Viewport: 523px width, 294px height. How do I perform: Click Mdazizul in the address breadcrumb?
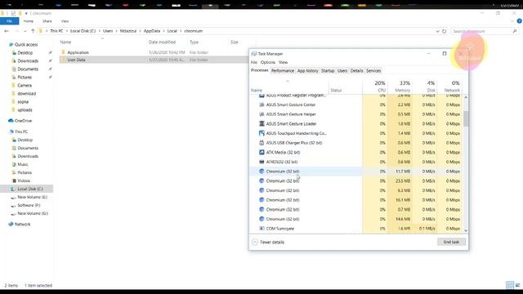pyautogui.click(x=128, y=31)
